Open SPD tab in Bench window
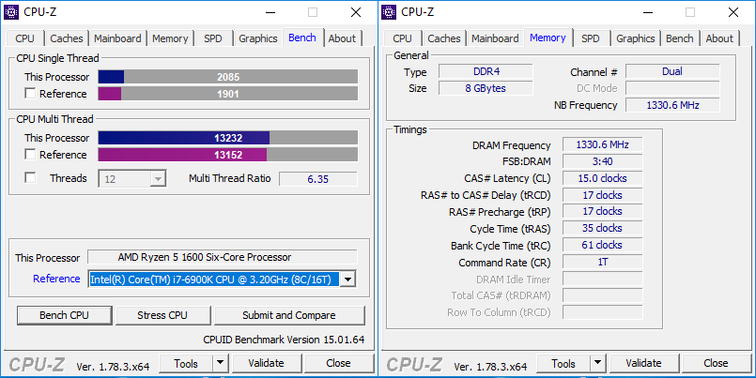756x378 pixels. pos(213,38)
